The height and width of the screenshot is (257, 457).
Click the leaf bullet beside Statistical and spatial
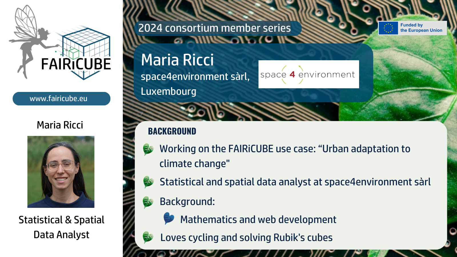click(x=148, y=182)
